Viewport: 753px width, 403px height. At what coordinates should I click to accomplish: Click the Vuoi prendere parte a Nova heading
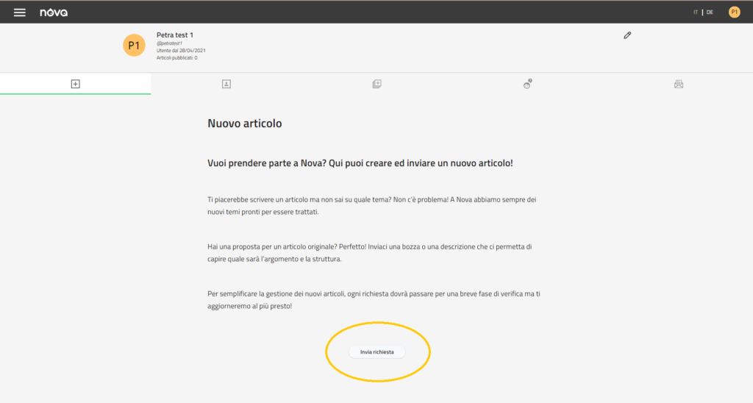click(x=360, y=163)
